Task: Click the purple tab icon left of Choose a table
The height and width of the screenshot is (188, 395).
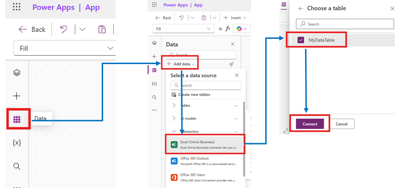Action: pos(284,5)
